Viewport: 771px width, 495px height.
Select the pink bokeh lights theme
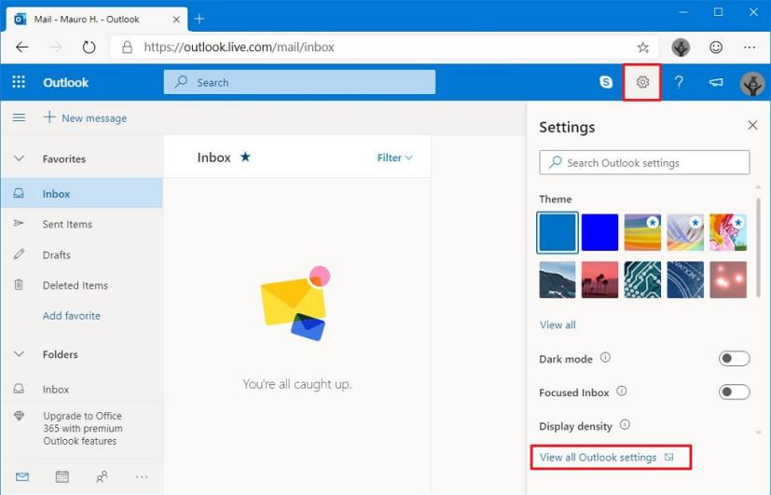728,280
